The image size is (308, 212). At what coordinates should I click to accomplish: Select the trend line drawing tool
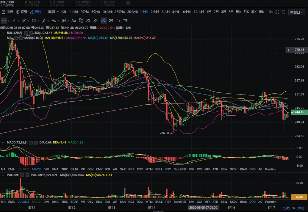click(14, 21)
